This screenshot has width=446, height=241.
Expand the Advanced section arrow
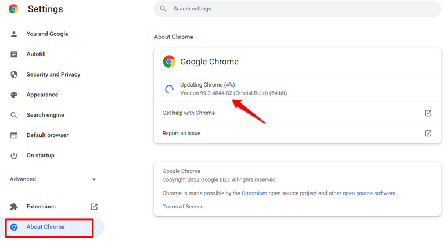pyautogui.click(x=94, y=179)
